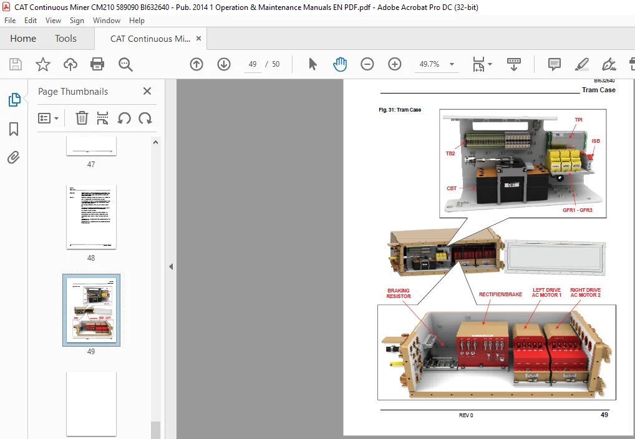Screen dimensions: 635x439
Task: Click the 'TB2' diagram label
Action: pos(450,153)
